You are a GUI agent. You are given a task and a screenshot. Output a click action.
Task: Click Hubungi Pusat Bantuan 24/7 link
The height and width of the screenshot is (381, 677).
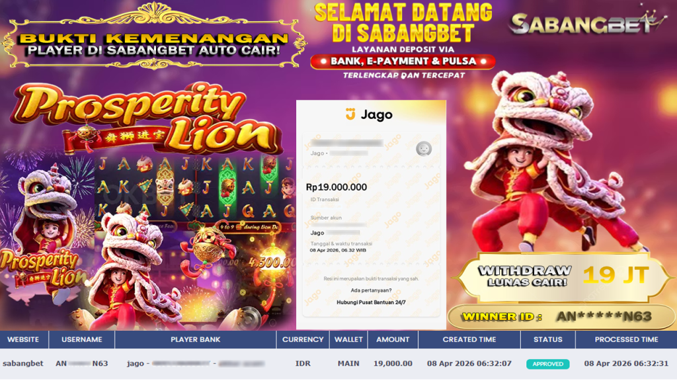(371, 302)
